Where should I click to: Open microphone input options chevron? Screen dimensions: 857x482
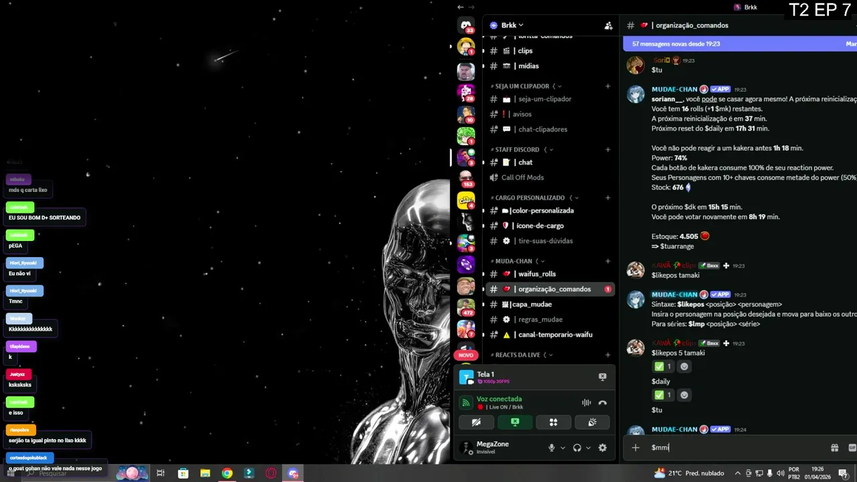pyautogui.click(x=562, y=448)
